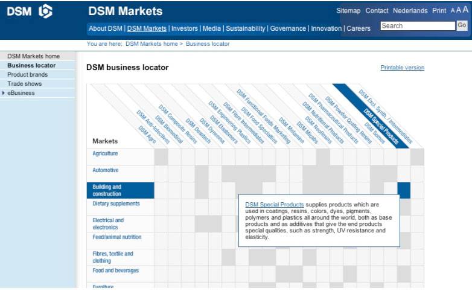Image resolution: width=472 pixels, height=291 pixels.
Task: Expand the eBusiness sidebar arrow
Action: tap(4, 93)
